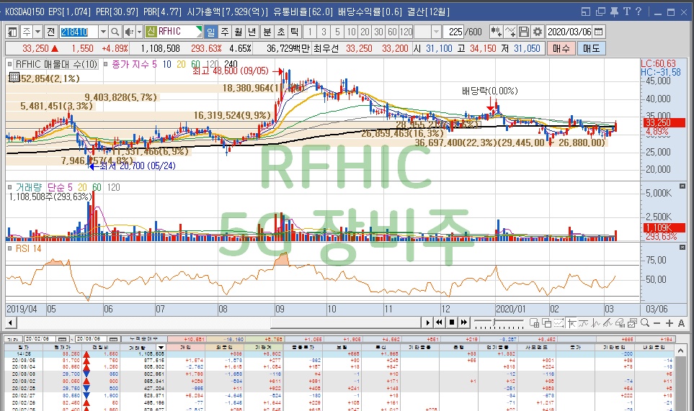This screenshot has width=694, height=411.
Task: Toggle RSI 14 indicator square marker
Action: click(x=10, y=248)
